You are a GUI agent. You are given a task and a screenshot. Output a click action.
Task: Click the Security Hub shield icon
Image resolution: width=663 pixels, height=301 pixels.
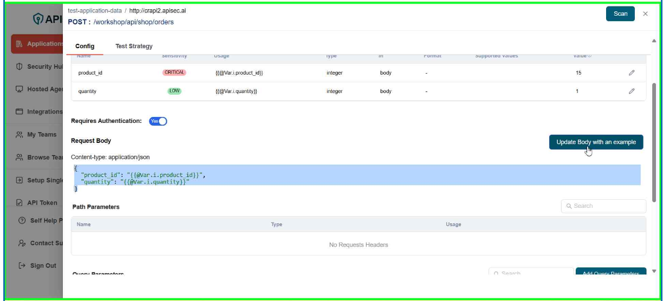click(x=20, y=67)
